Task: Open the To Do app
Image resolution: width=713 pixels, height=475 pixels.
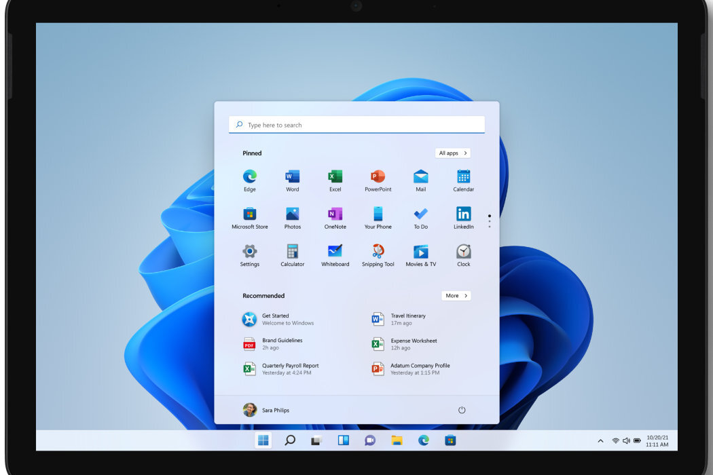Action: [x=421, y=214]
